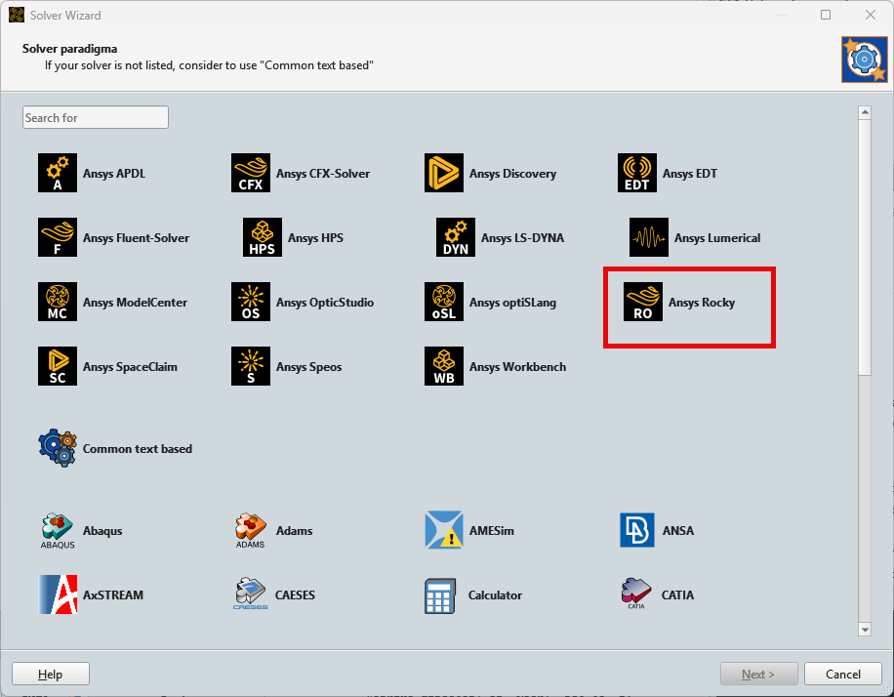This screenshot has width=894, height=697.
Task: Click the Help button
Action: (x=51, y=674)
